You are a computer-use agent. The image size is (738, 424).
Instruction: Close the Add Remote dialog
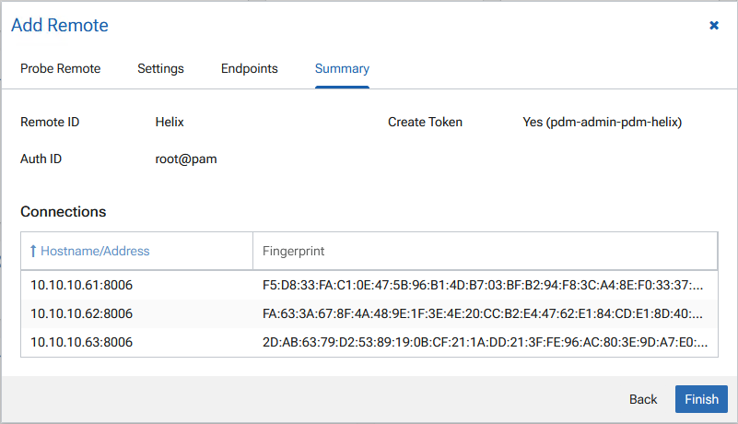click(714, 26)
